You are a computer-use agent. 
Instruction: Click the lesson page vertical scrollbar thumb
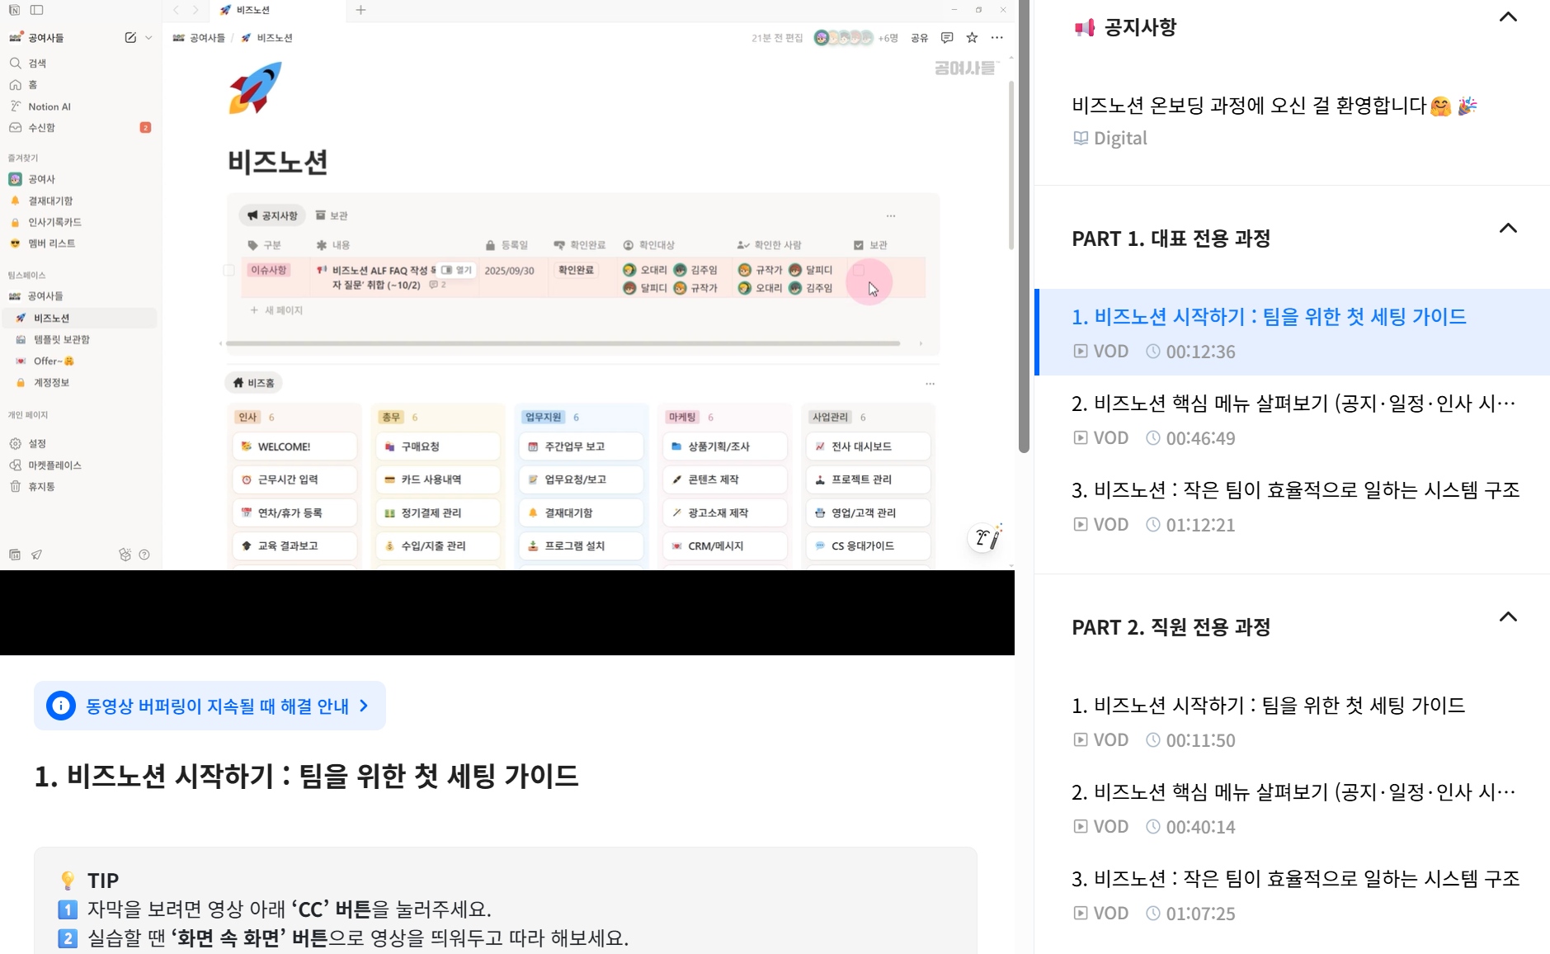[x=1025, y=226]
